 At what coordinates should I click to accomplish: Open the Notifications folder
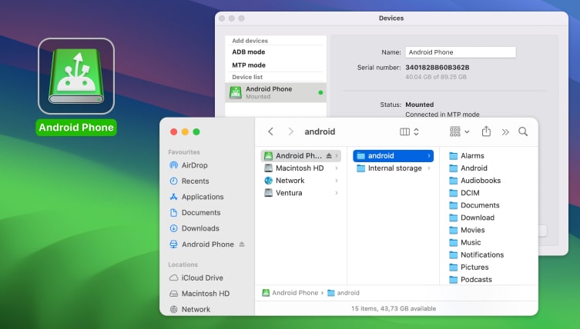pos(477,254)
